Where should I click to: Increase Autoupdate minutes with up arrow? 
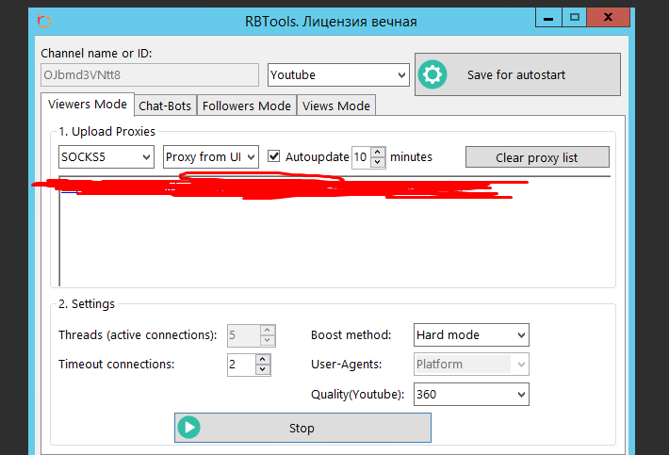click(x=378, y=153)
